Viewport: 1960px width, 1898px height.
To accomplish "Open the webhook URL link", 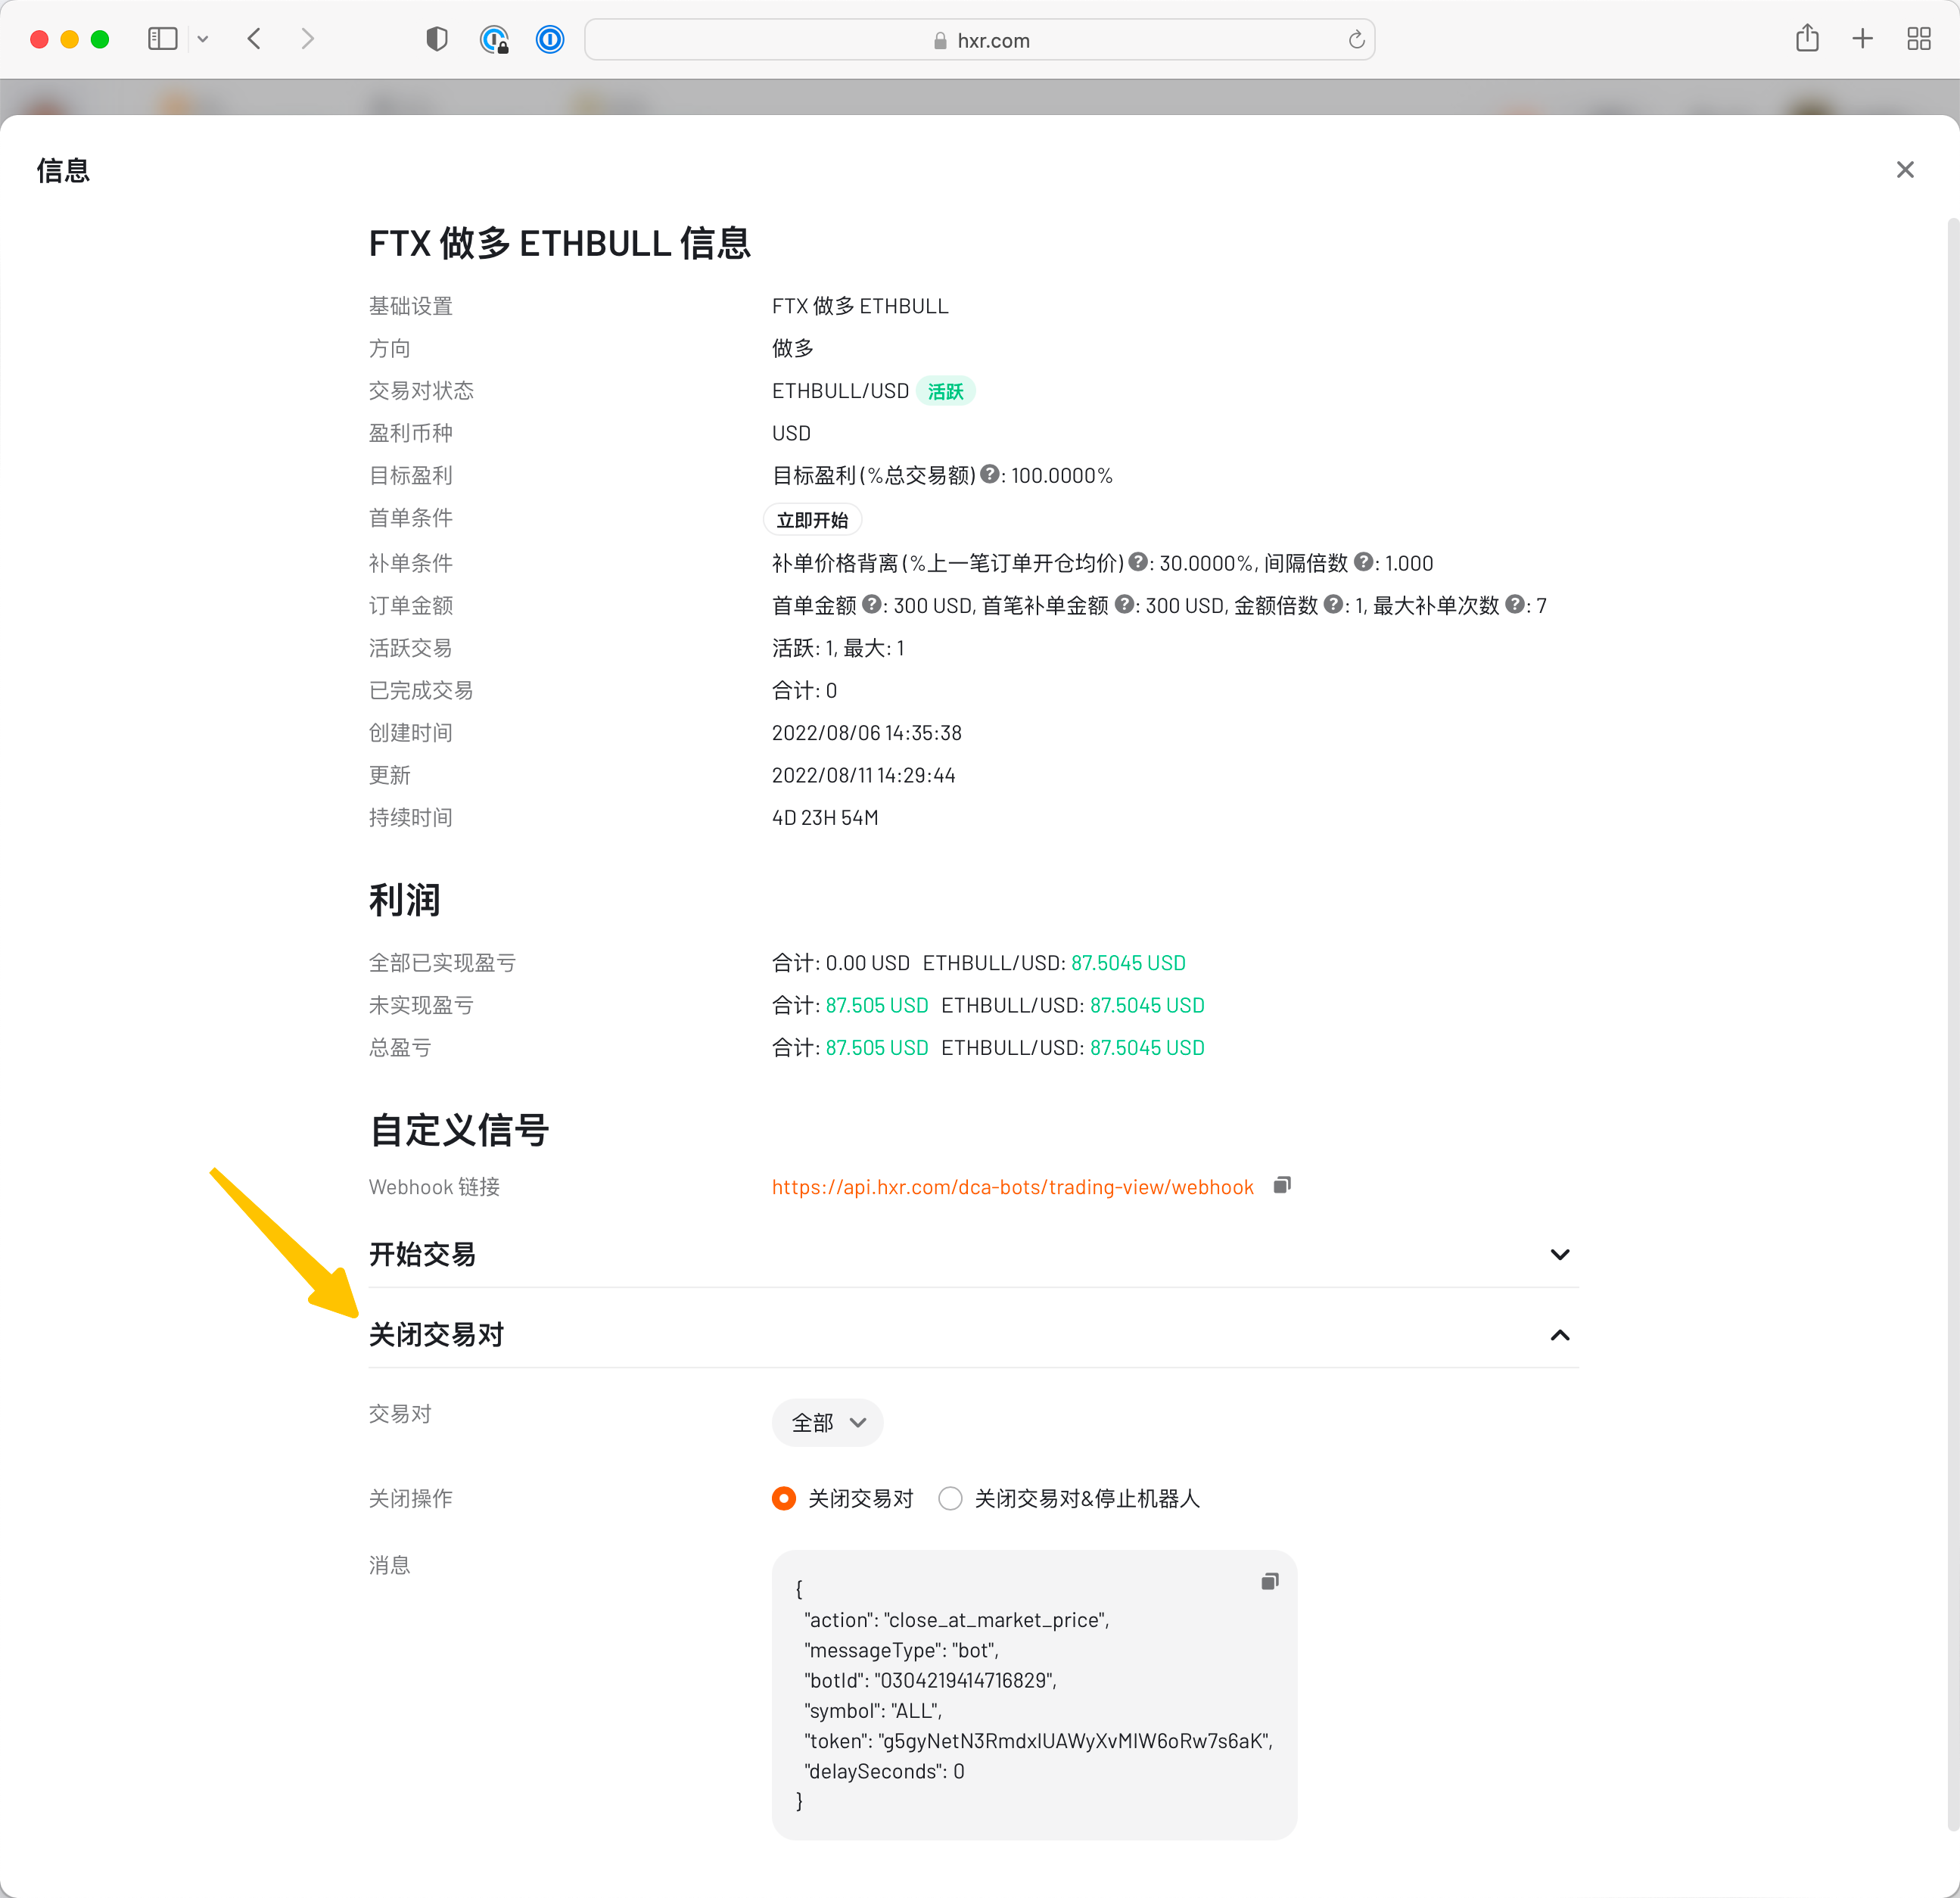I will pos(1012,1186).
